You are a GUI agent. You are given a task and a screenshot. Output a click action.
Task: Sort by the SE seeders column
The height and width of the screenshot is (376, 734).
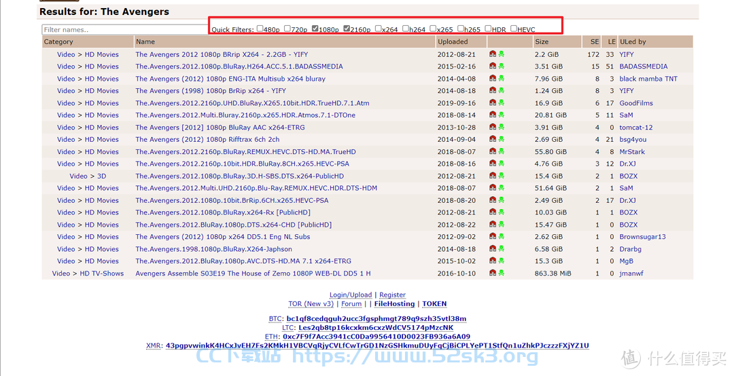coord(595,41)
